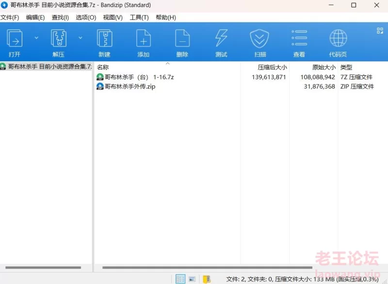This screenshot has width=388, height=284.
Task: Switch to details list view in status bar
Action: point(180,279)
